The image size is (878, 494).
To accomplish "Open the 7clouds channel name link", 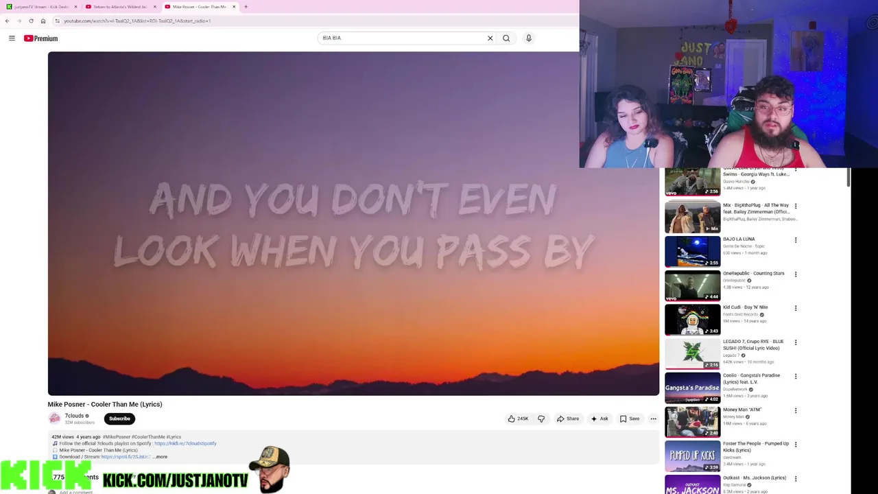I will (x=74, y=416).
